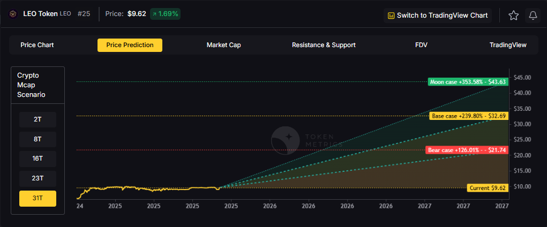Viewport: 547px width, 227px height.
Task: Click the LEO Token name text
Action: click(41, 14)
